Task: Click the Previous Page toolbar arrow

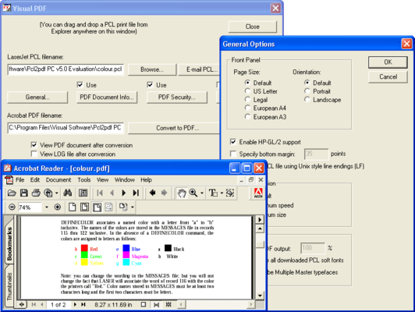Action: tap(112, 193)
